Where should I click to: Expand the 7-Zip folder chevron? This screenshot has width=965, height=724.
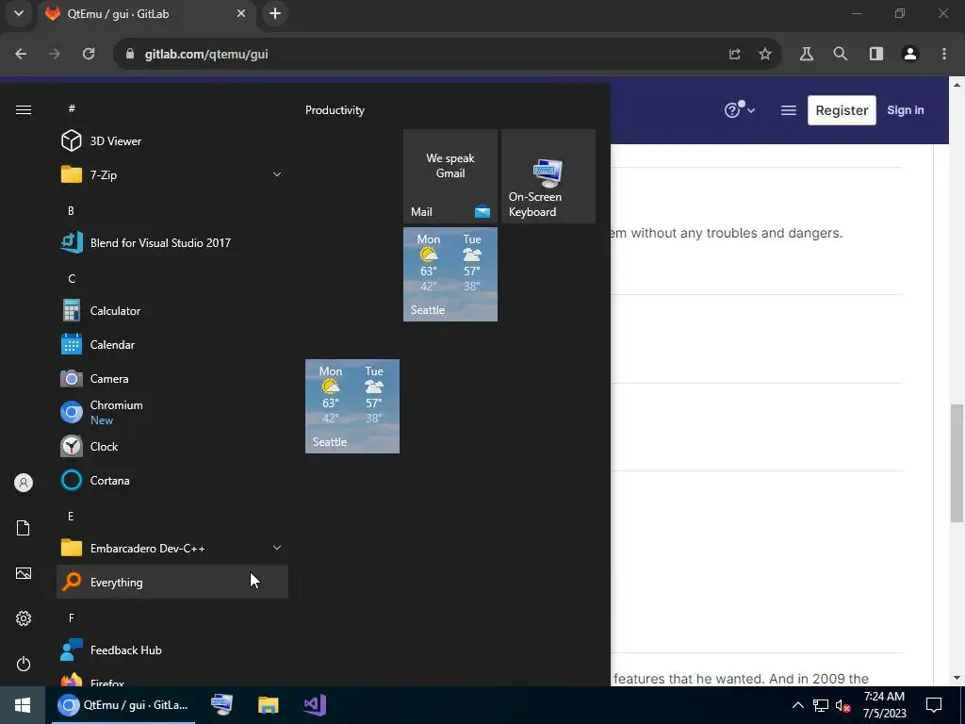pyautogui.click(x=277, y=174)
